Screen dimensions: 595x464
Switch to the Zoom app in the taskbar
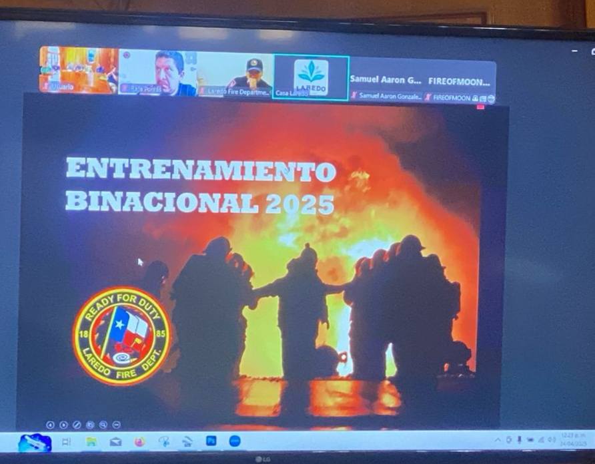[234, 441]
